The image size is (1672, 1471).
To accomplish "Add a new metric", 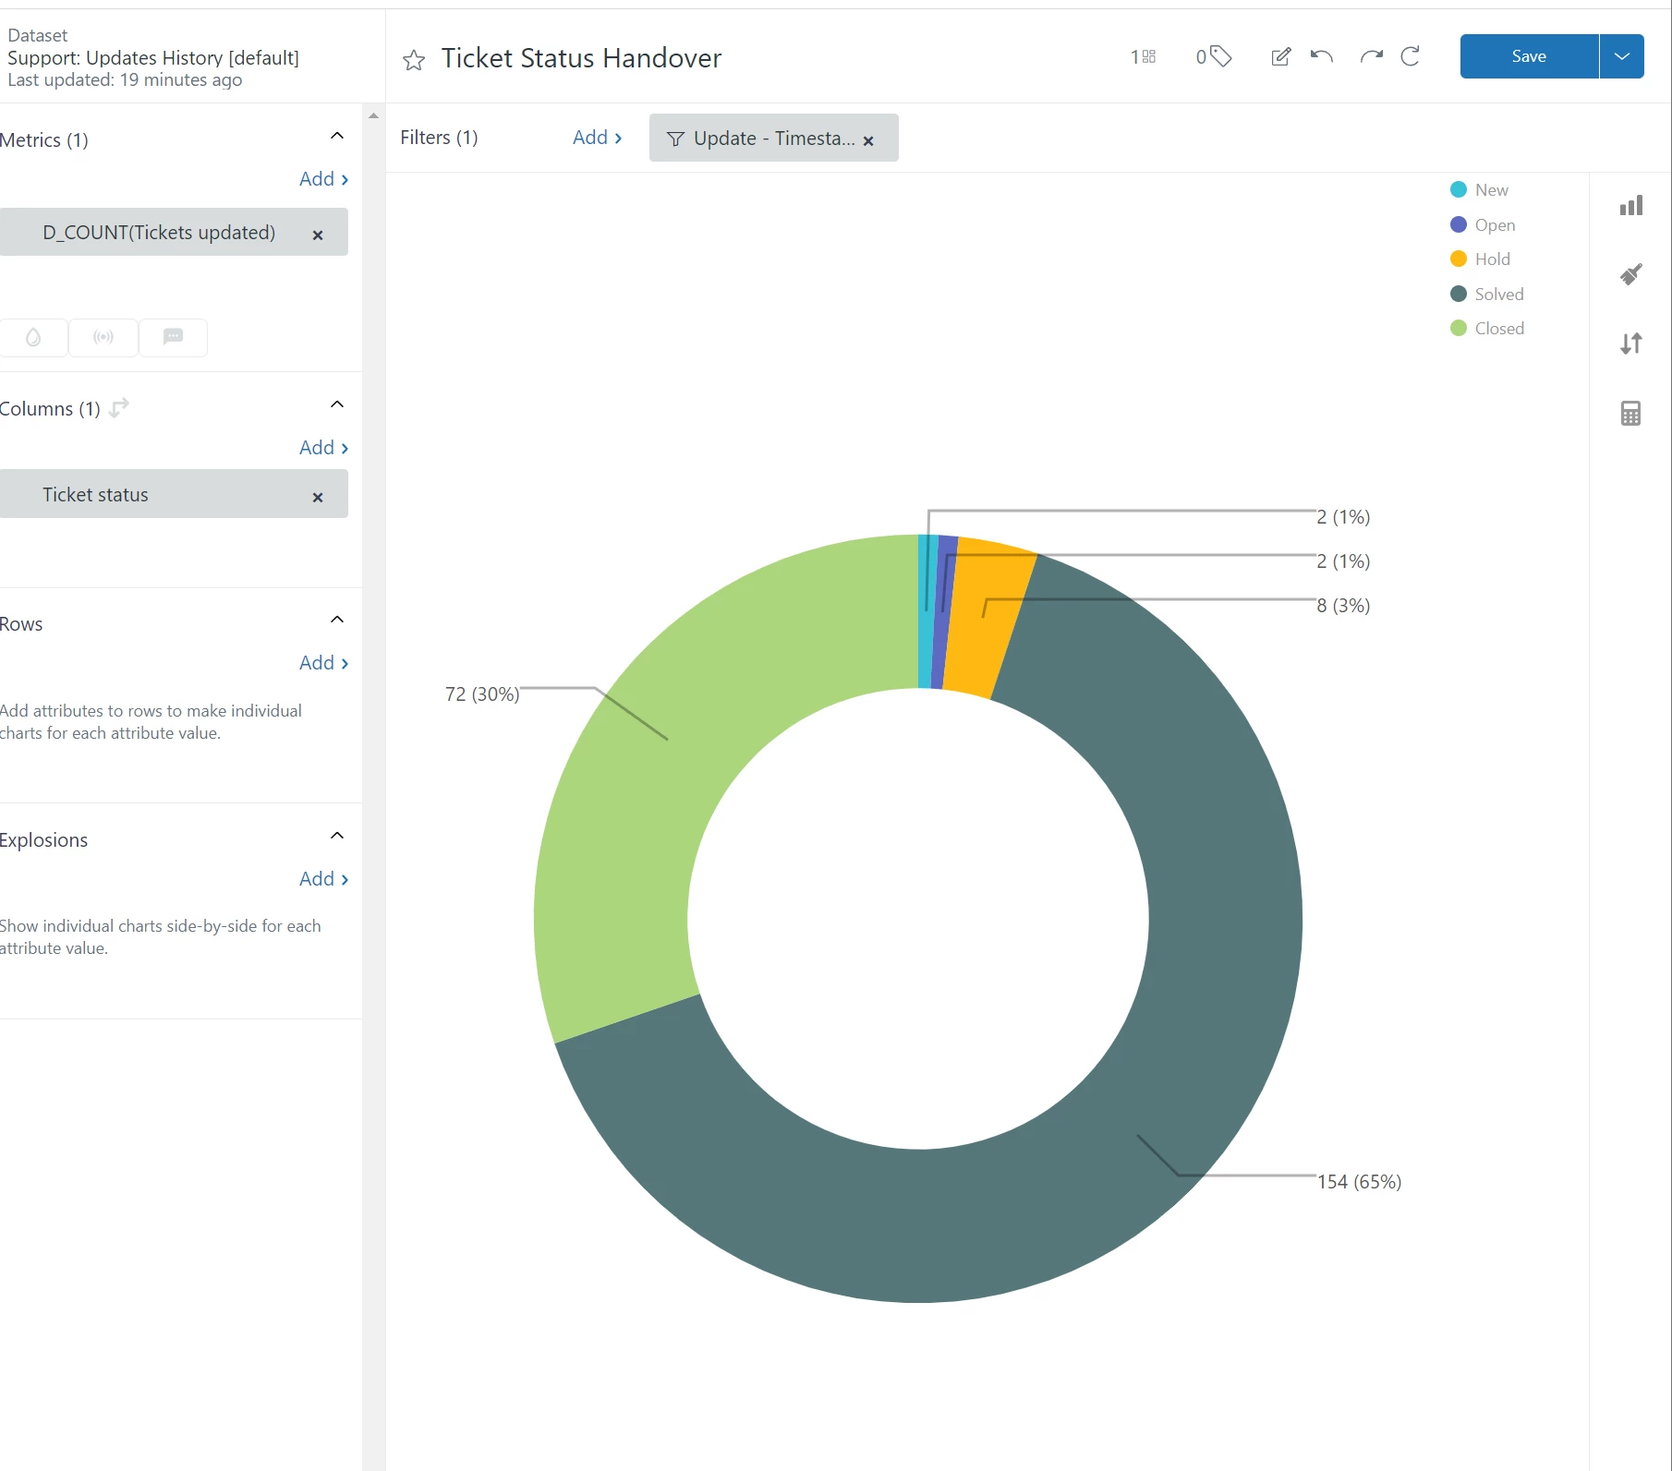I will click(x=323, y=179).
